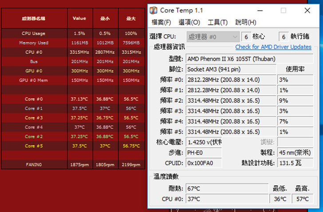Close the Core Temp window

click(307, 11)
